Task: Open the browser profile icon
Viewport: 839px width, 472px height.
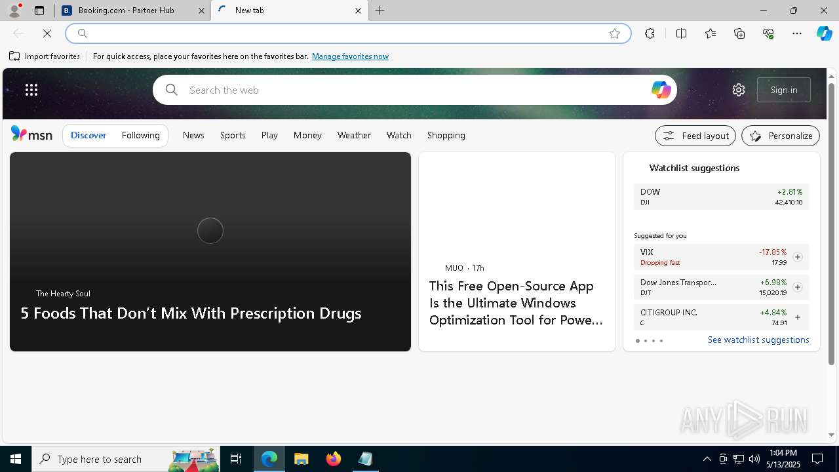Action: (x=14, y=10)
